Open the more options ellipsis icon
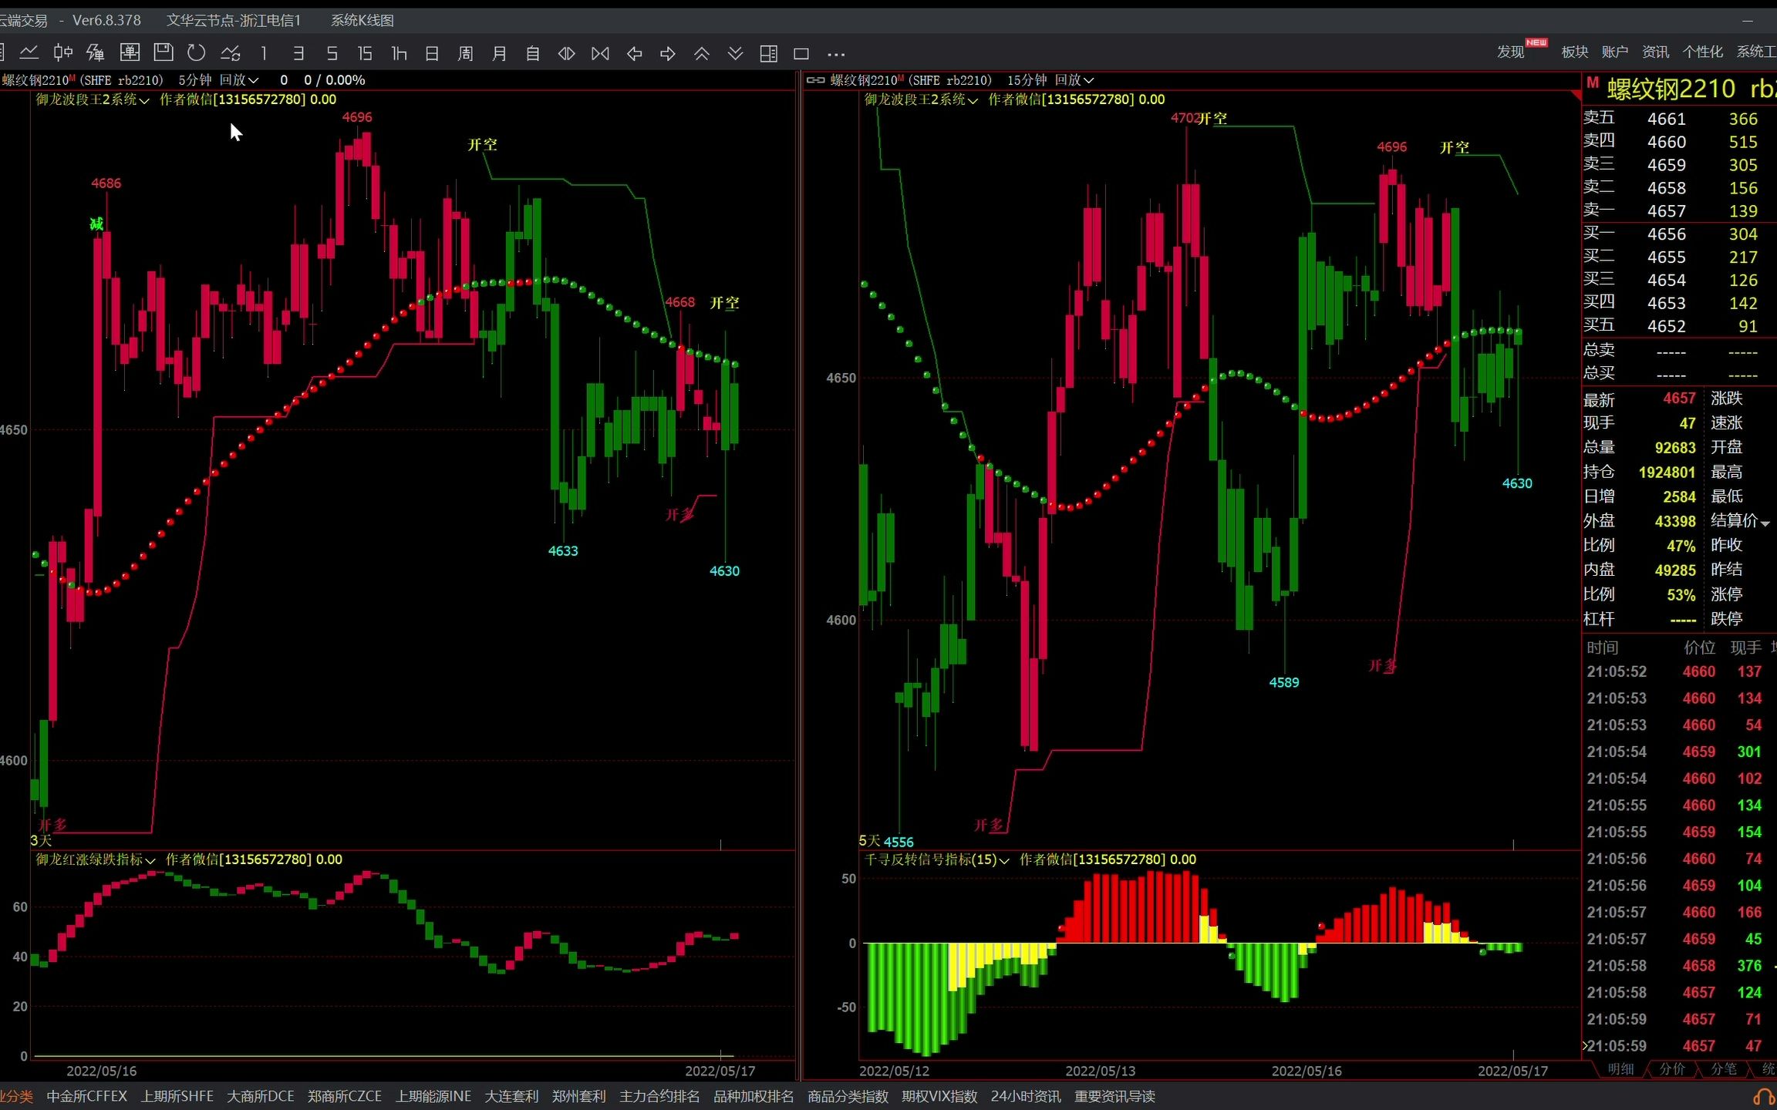This screenshot has height=1110, width=1777. tap(836, 54)
